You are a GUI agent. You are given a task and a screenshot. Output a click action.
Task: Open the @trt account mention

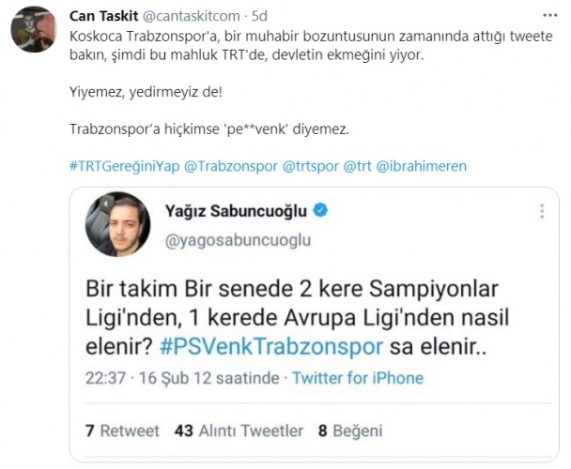pyautogui.click(x=357, y=166)
